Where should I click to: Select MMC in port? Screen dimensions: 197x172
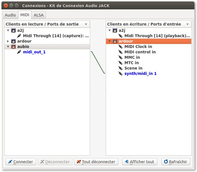(x=132, y=57)
